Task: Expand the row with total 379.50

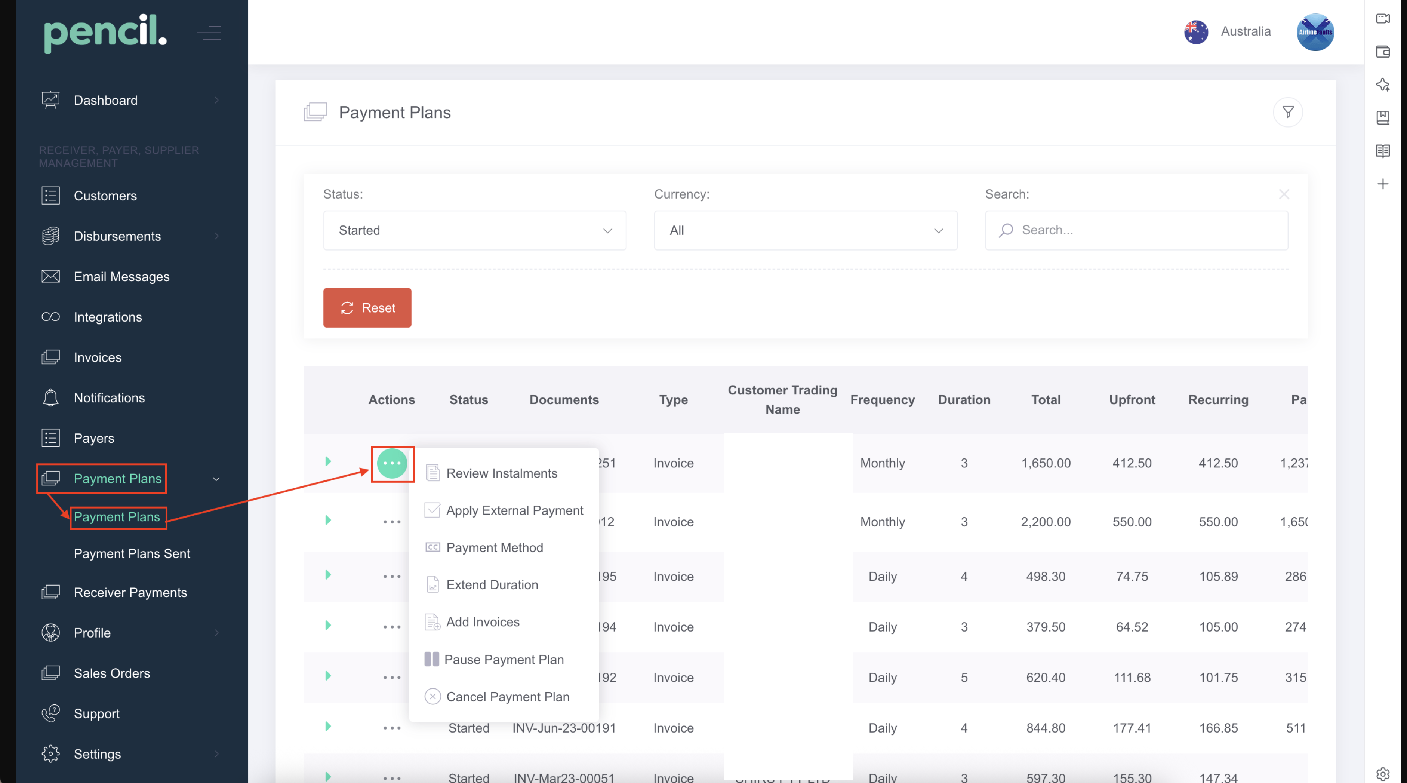Action: click(328, 625)
